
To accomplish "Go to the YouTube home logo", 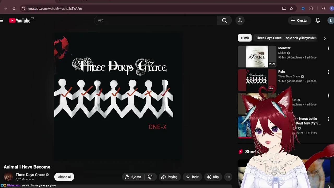I will tap(20, 20).
